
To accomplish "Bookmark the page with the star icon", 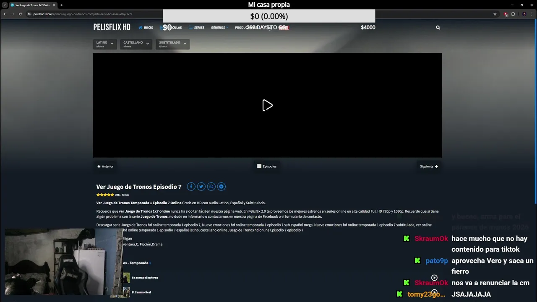I will 495,14.
